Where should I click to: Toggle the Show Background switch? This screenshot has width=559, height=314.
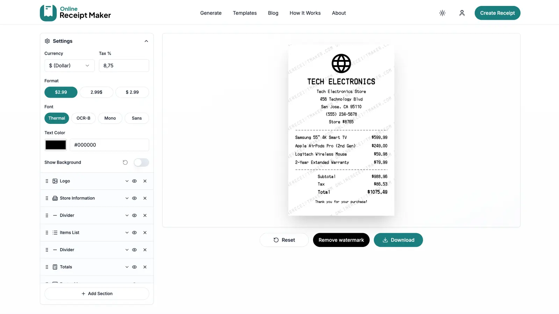point(141,163)
